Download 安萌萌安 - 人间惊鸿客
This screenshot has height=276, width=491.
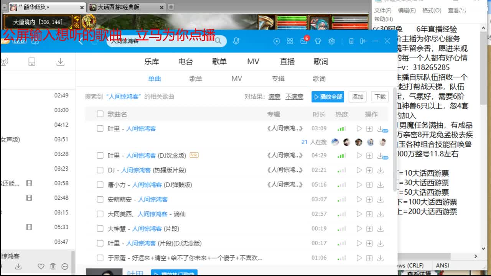[x=380, y=199]
